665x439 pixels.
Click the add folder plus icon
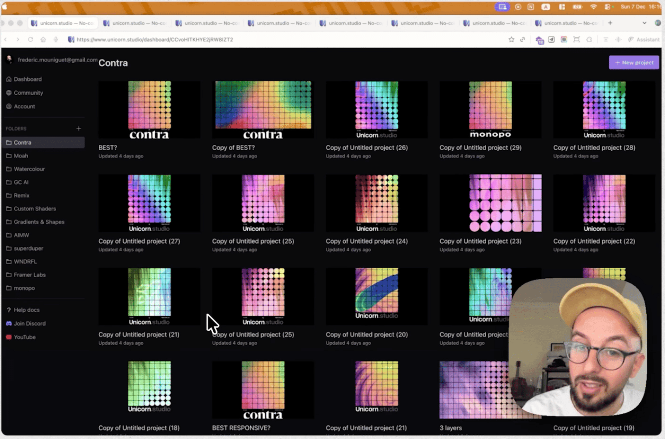tap(79, 128)
